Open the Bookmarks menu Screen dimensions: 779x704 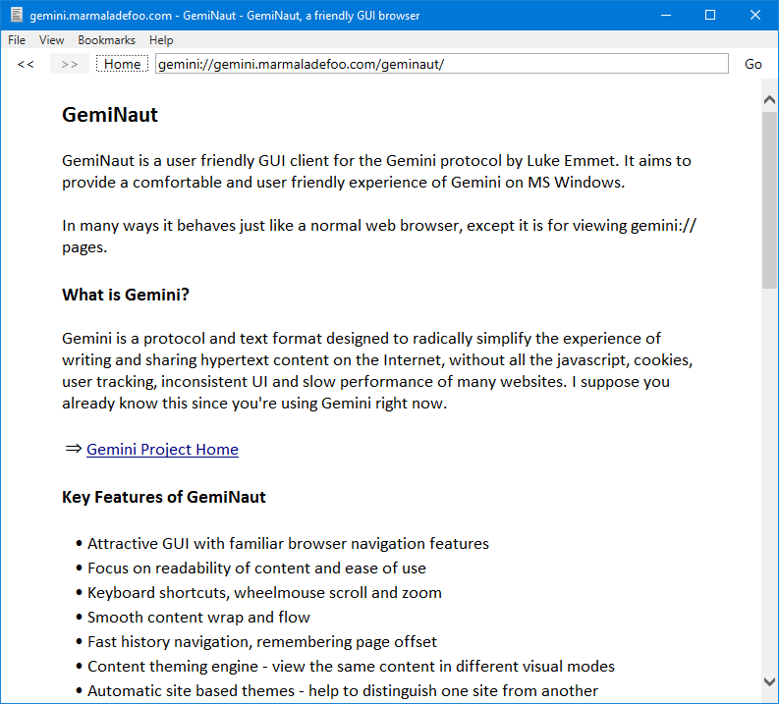(106, 40)
